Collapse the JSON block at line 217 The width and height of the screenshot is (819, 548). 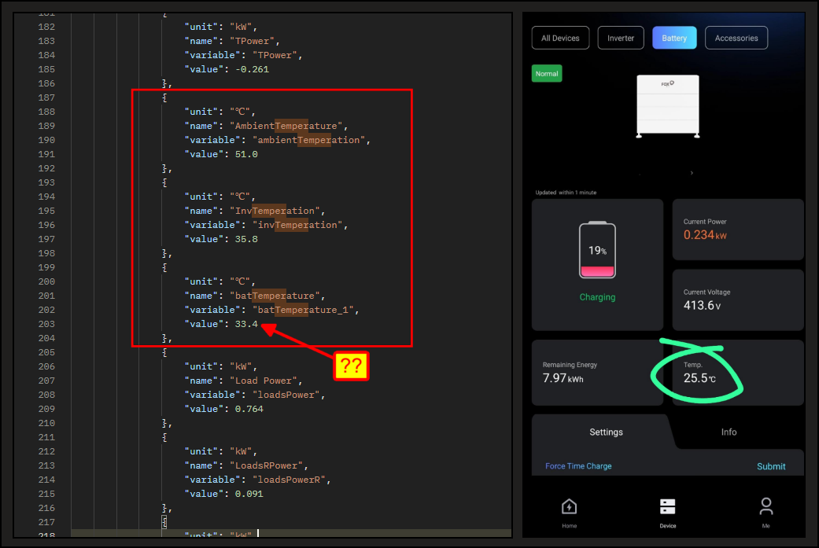pos(164,522)
